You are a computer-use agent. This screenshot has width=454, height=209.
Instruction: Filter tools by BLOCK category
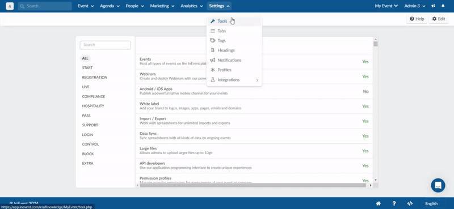[88, 154]
